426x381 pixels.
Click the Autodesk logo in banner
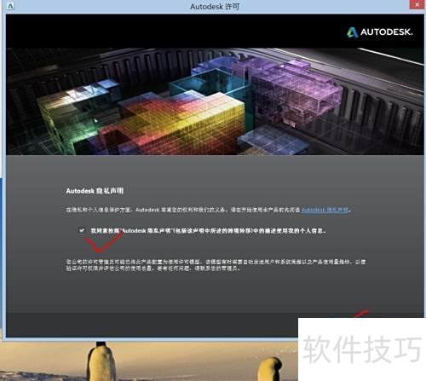(x=380, y=32)
